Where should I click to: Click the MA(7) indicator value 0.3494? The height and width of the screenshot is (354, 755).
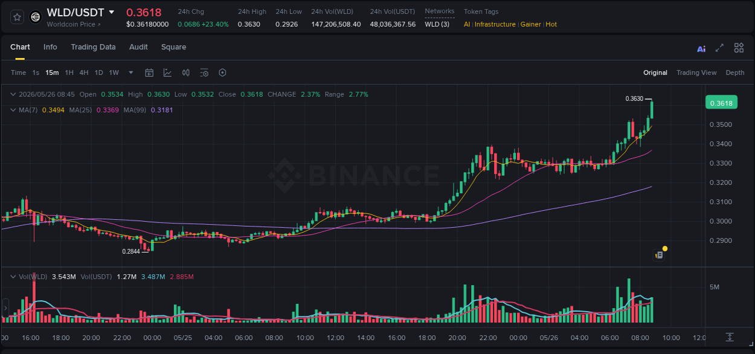point(53,110)
